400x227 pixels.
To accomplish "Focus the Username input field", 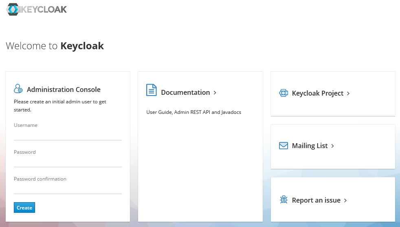I will (68, 135).
